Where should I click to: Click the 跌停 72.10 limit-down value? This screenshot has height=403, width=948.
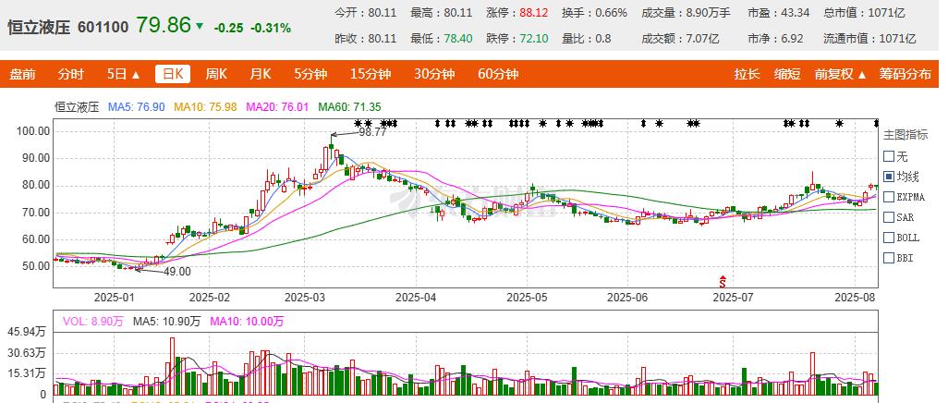(x=534, y=39)
